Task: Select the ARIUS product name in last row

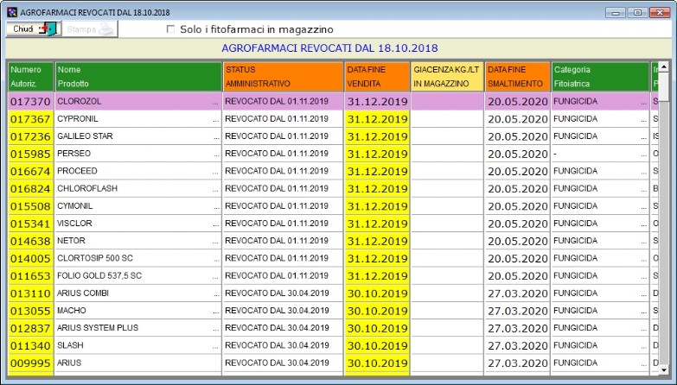Action: coord(69,363)
